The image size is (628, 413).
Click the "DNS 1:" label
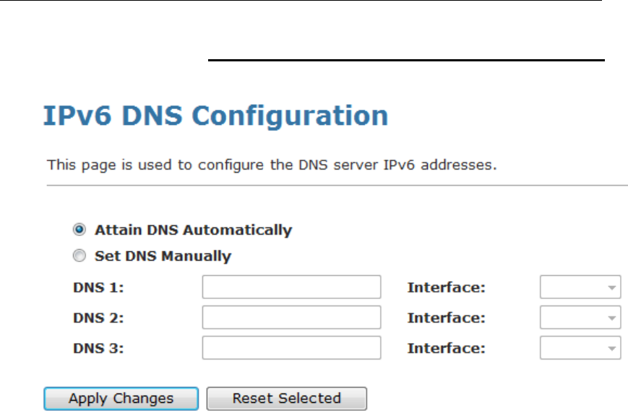click(x=99, y=287)
